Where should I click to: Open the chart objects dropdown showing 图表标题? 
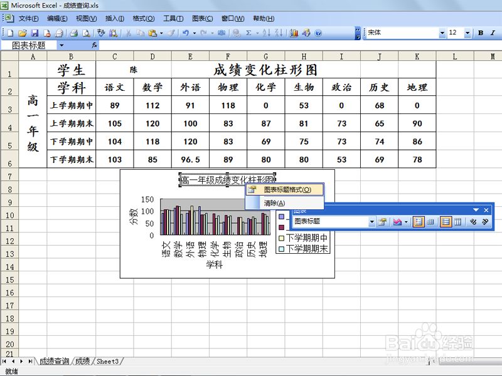[373, 222]
